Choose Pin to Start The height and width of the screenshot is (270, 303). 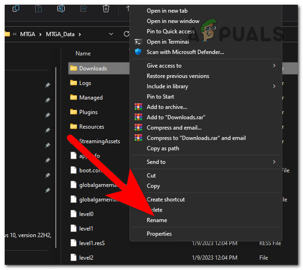click(x=206, y=97)
